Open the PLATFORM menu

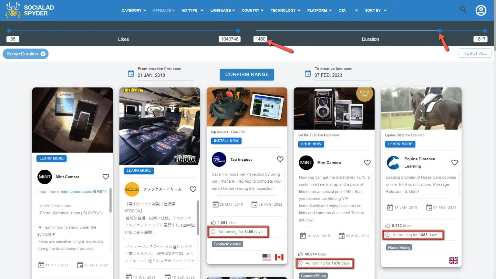(319, 10)
